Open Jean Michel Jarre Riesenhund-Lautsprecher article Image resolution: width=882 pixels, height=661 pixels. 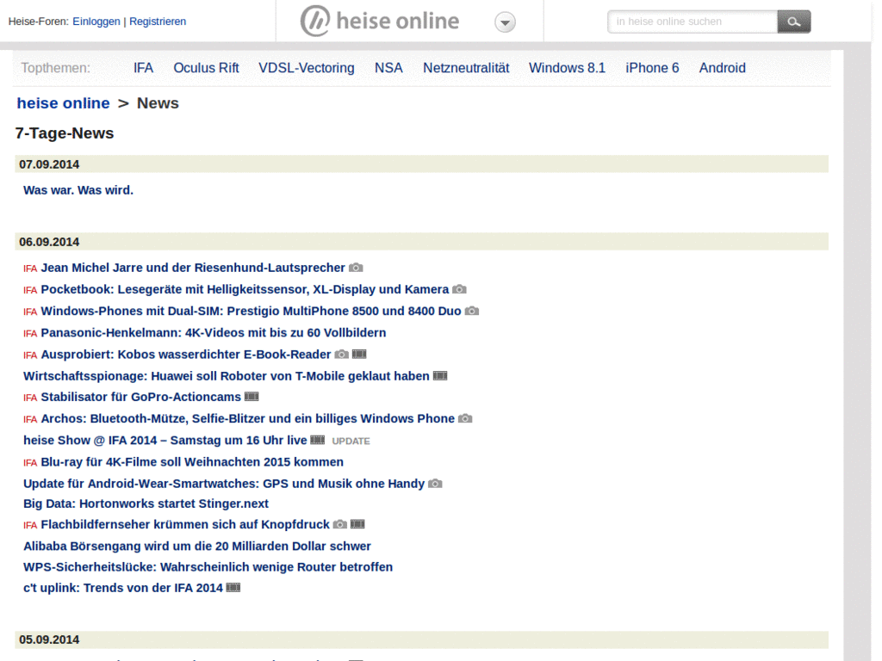pyautogui.click(x=193, y=269)
